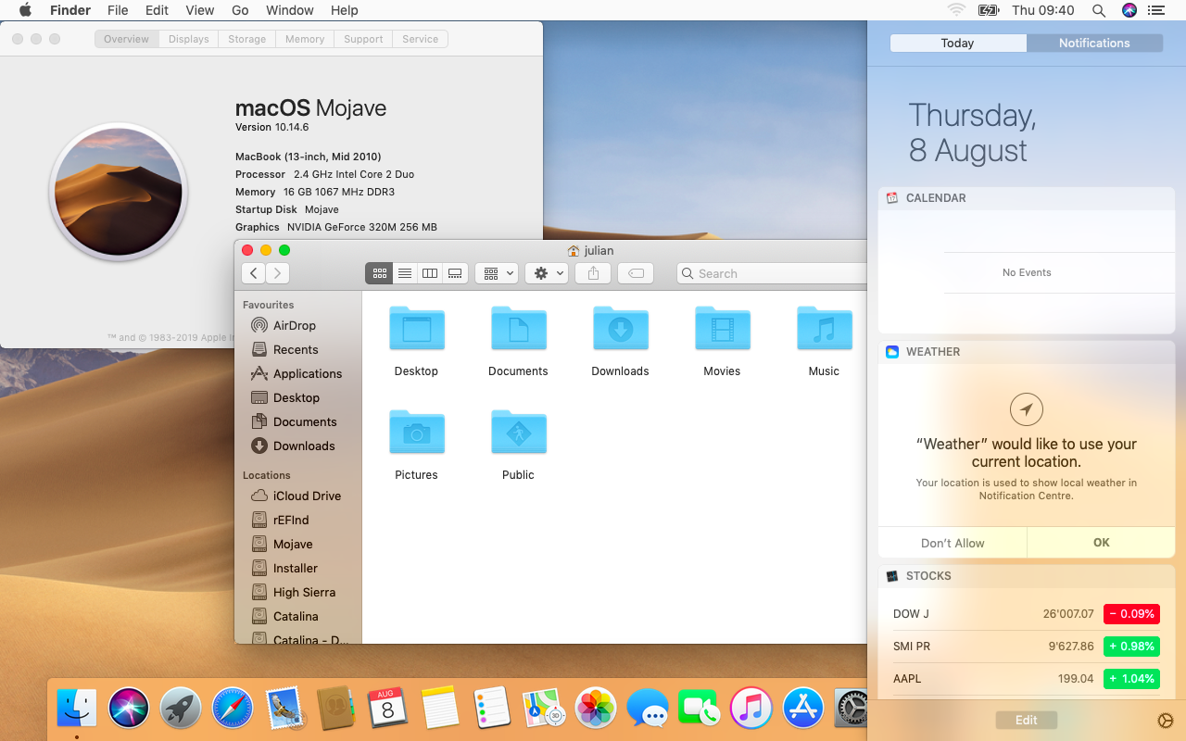The width and height of the screenshot is (1186, 741).
Task: Open the Pictures folder icon
Action: [x=416, y=433]
